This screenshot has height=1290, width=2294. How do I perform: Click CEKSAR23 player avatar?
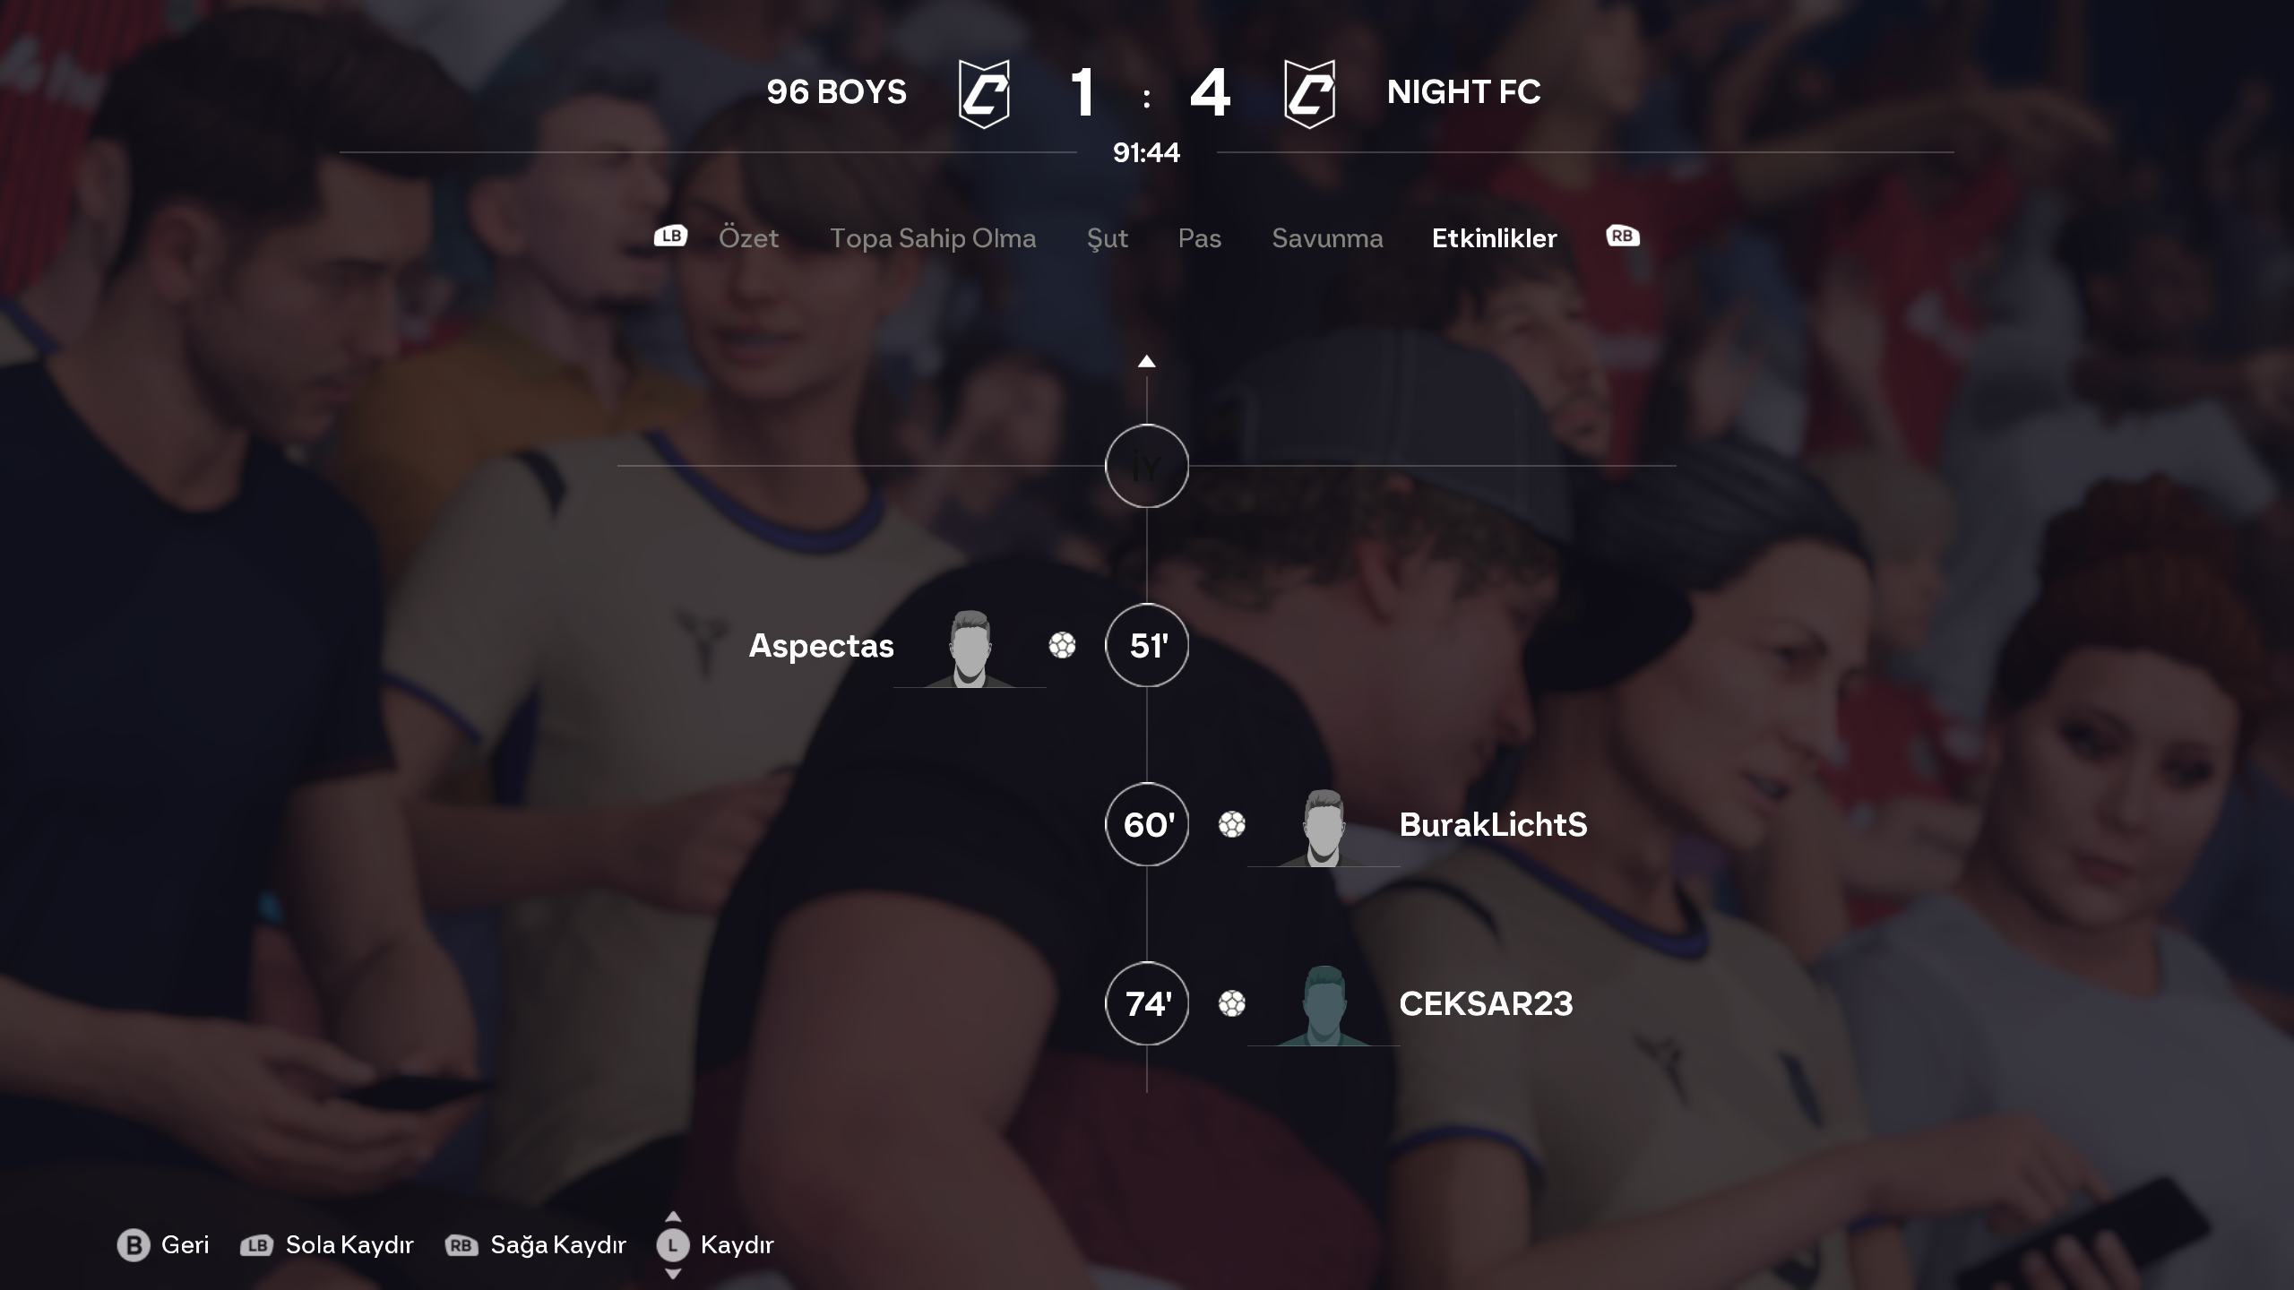[x=1324, y=1006]
